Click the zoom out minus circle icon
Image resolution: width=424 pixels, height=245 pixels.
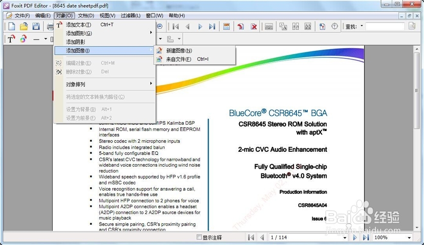160,26
